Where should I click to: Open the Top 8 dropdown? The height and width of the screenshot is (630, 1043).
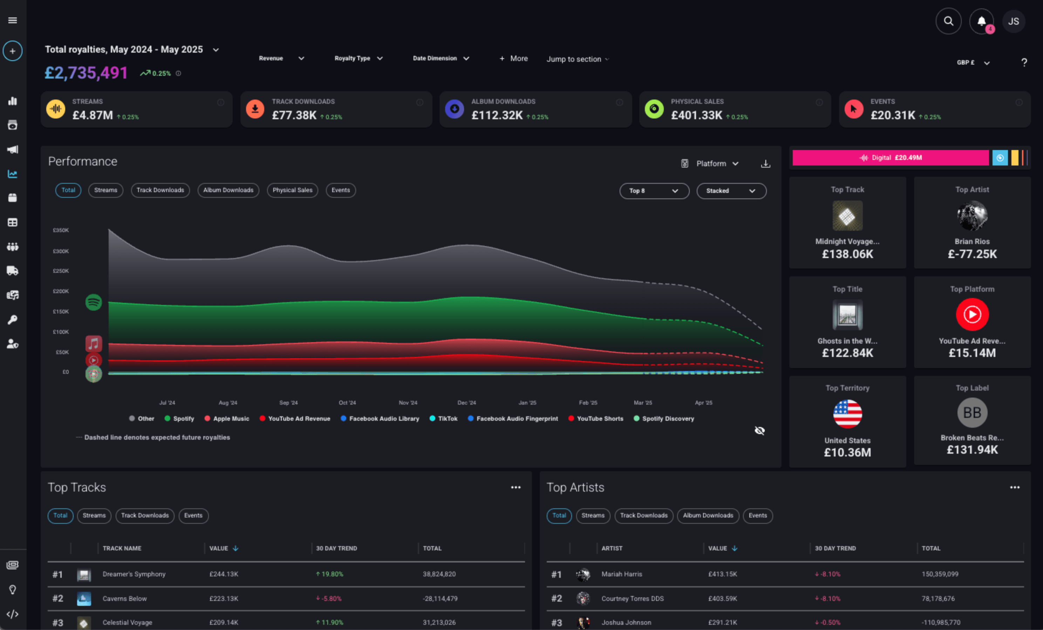pos(654,190)
